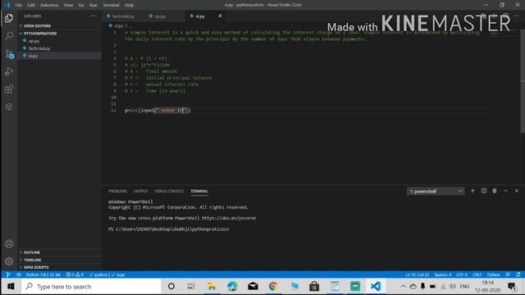525x295 pixels.
Task: Open the Help menu
Action: tap(129, 5)
